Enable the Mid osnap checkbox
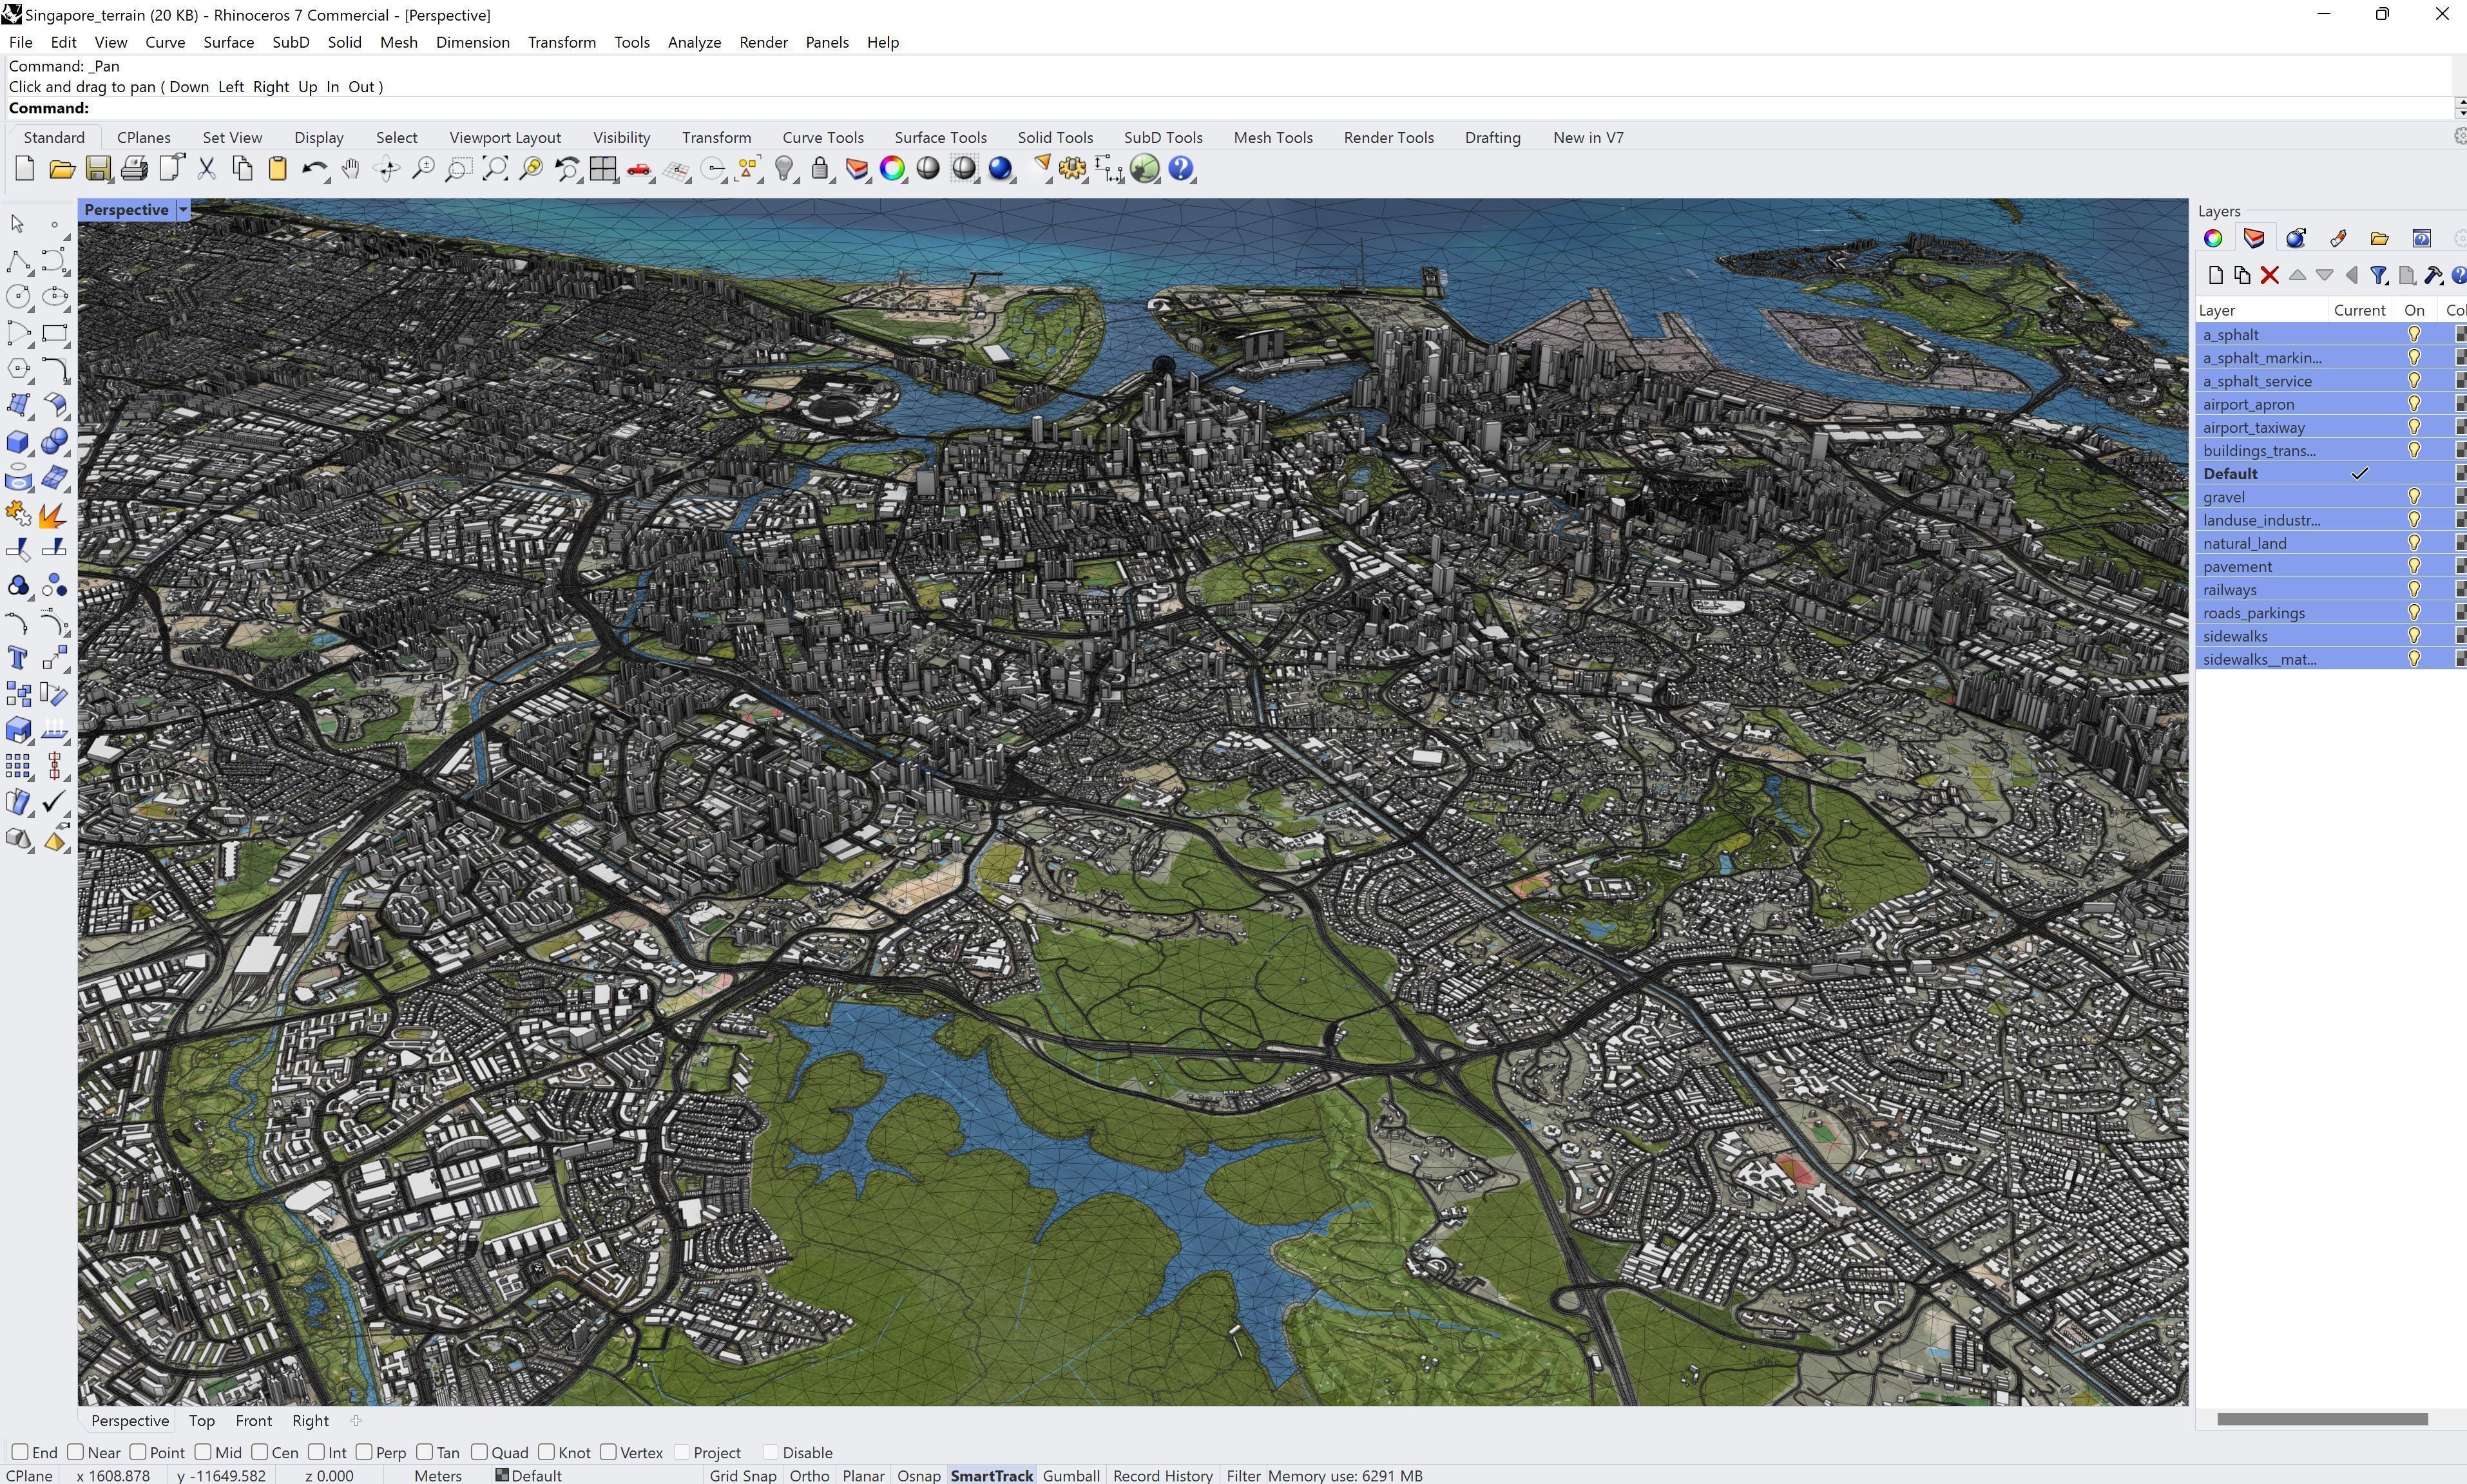This screenshot has width=2467, height=1484. click(203, 1452)
